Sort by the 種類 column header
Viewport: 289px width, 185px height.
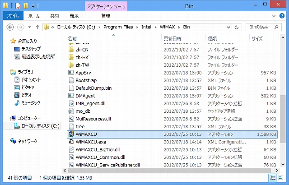pos(228,38)
